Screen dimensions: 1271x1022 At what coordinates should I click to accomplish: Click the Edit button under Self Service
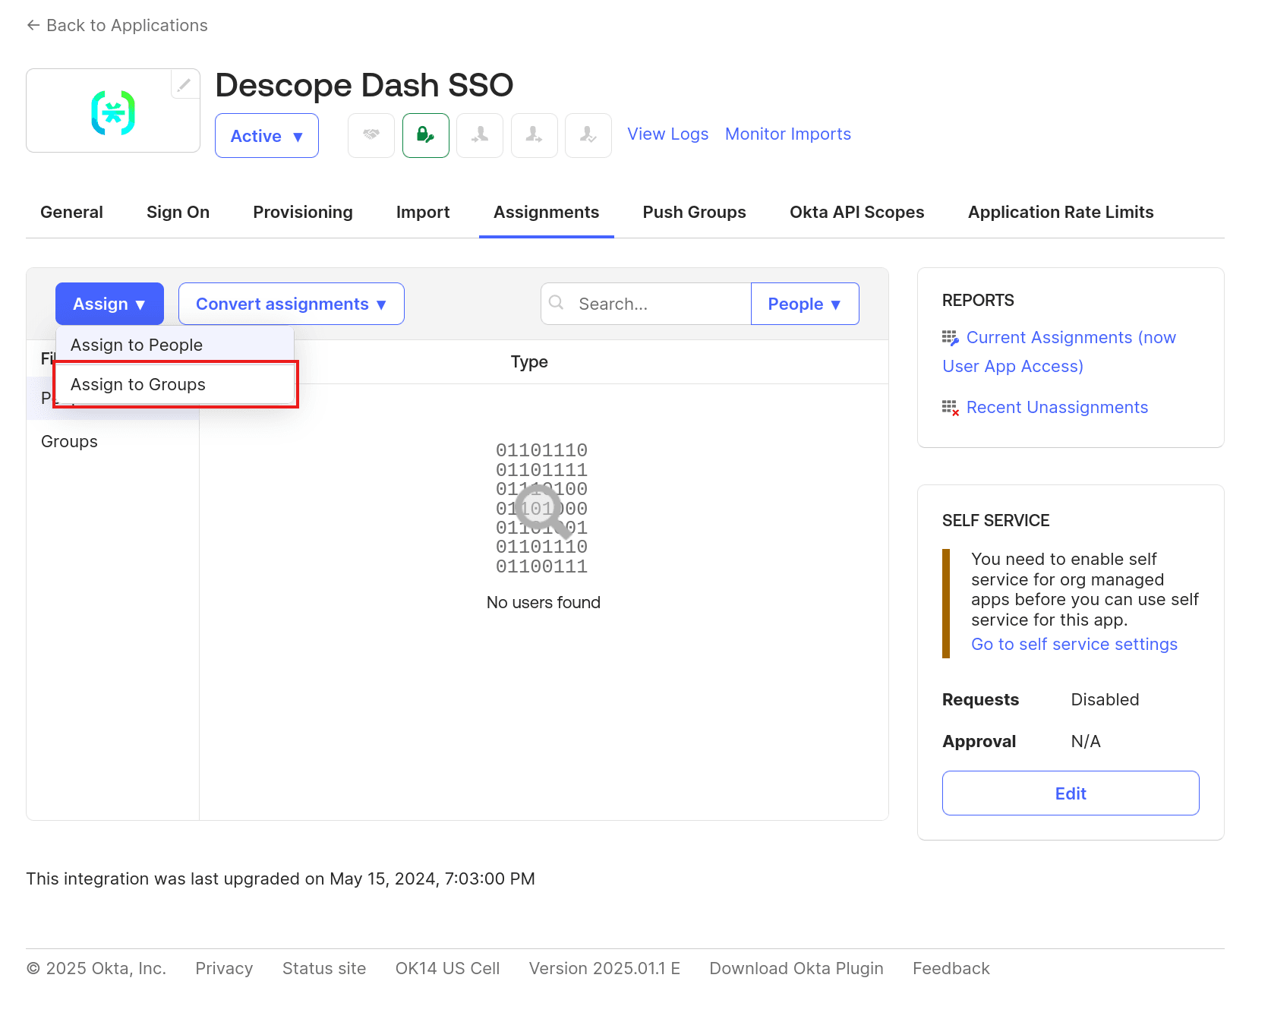coord(1071,793)
